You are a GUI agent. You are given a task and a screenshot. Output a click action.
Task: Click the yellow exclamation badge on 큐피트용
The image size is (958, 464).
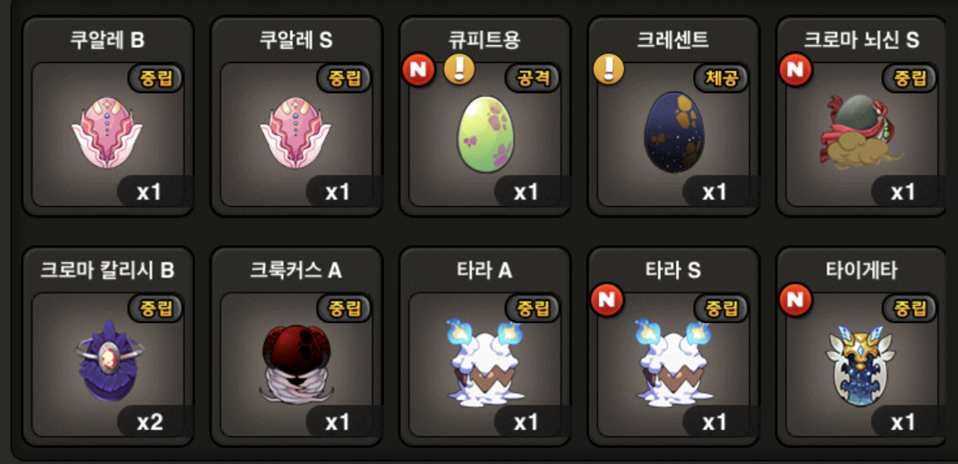[x=459, y=69]
